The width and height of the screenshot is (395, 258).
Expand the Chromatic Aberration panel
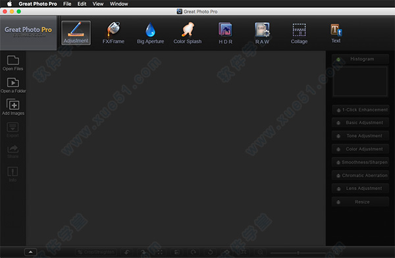click(361, 175)
